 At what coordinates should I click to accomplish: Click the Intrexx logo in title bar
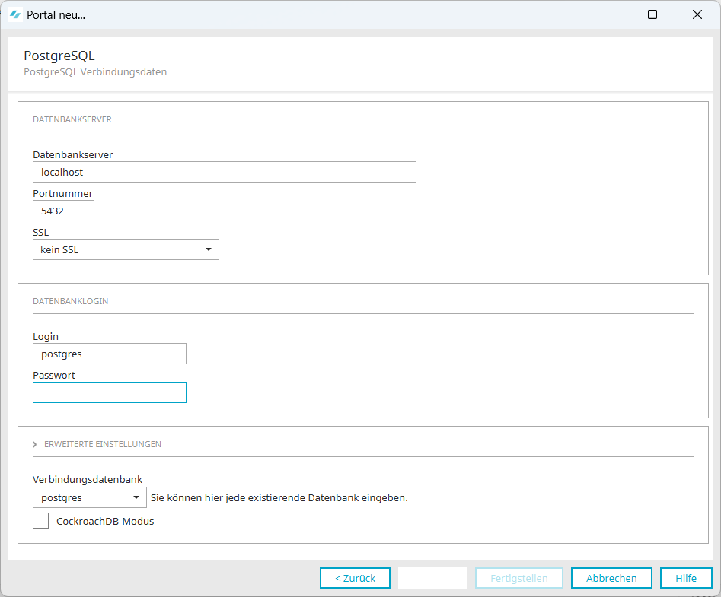click(x=14, y=14)
